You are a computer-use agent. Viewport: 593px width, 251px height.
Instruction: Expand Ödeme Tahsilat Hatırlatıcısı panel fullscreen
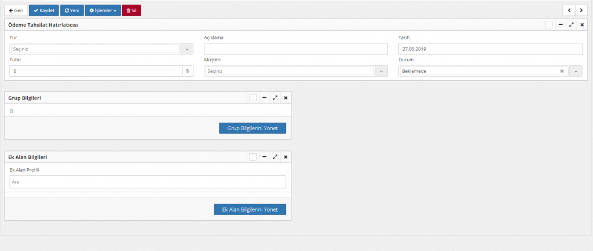tap(572, 25)
